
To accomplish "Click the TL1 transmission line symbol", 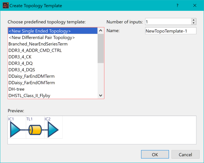I will tap(35, 130).
